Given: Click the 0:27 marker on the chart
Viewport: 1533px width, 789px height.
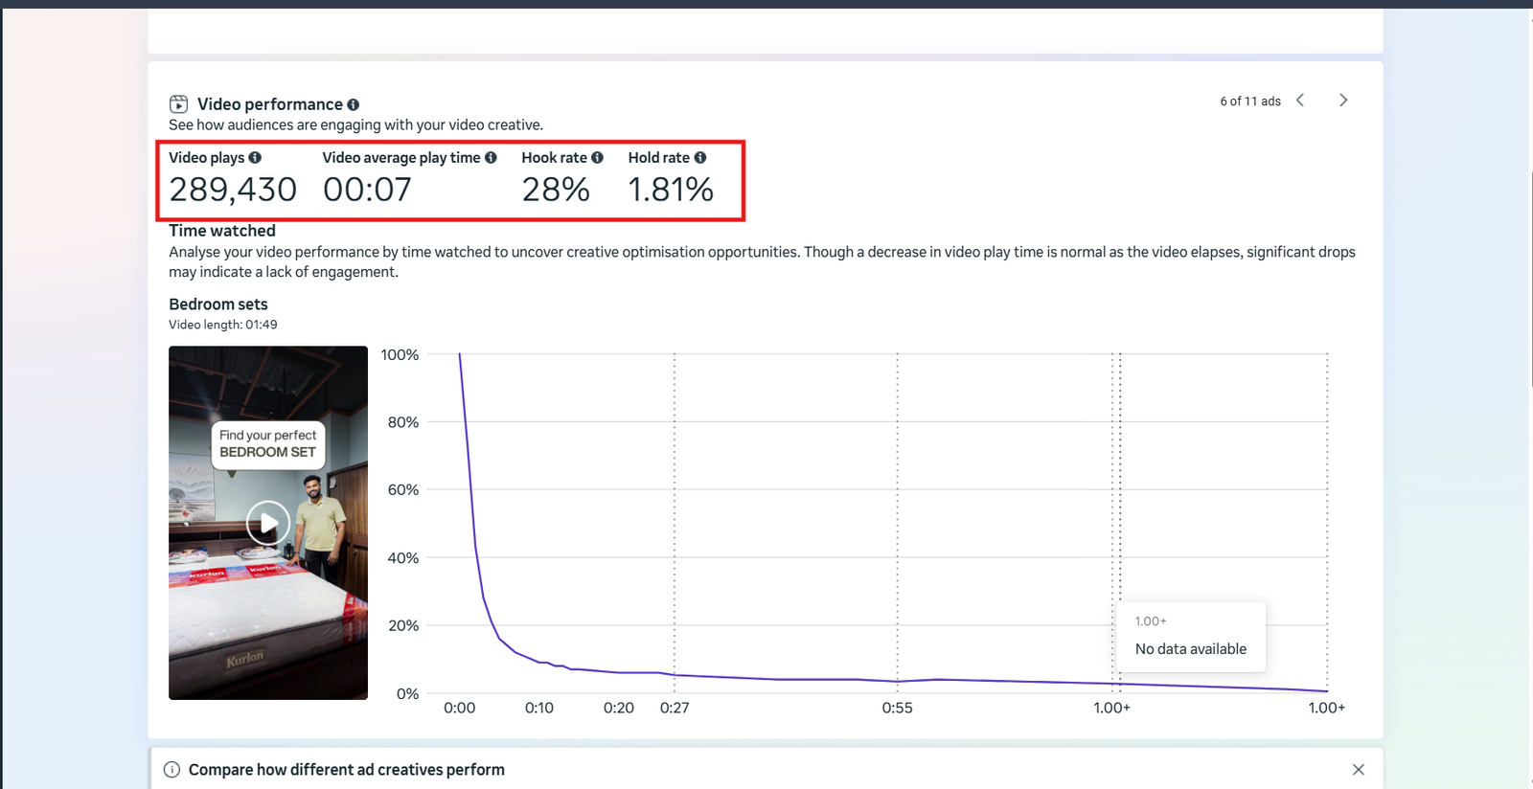Looking at the screenshot, I should tap(675, 708).
